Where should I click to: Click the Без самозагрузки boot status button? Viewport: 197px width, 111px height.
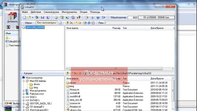point(47,23)
